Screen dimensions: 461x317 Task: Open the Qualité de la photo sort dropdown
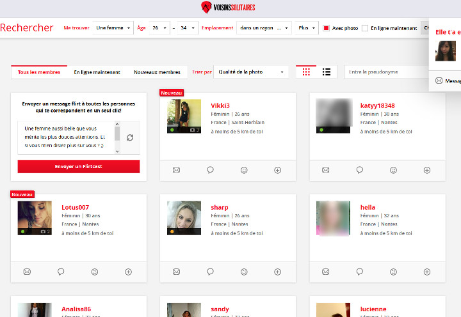point(251,72)
